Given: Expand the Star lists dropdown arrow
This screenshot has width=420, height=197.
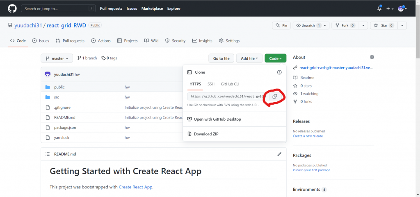Looking at the screenshot, I should pyautogui.click(x=402, y=25).
